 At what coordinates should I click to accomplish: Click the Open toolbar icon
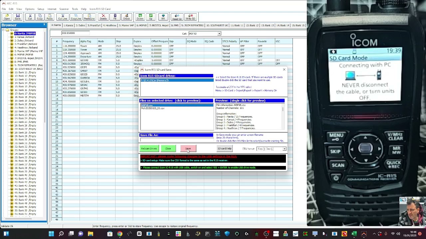coord(7,17)
